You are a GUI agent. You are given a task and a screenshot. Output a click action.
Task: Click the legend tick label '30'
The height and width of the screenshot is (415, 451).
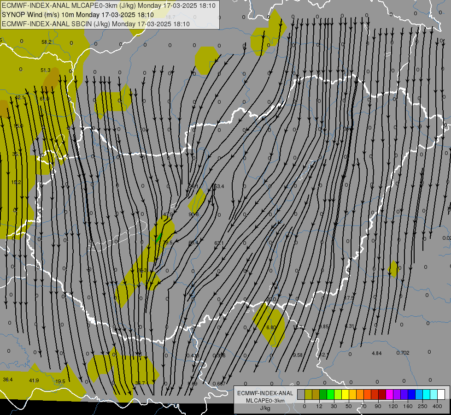[x=334, y=406]
